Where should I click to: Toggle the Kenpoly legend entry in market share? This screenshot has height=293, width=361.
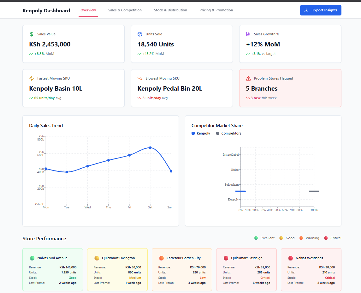click(201, 133)
